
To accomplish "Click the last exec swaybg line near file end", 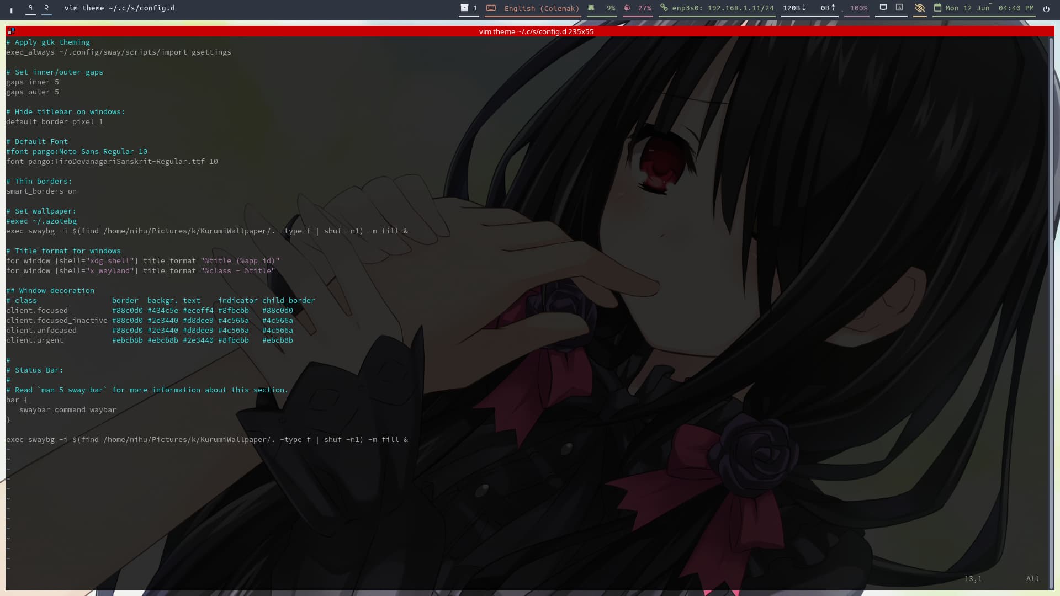I will point(207,440).
